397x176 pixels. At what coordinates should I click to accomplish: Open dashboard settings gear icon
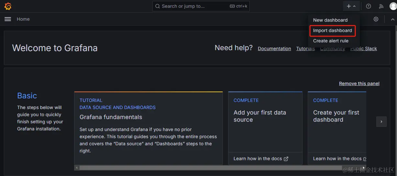click(x=376, y=19)
